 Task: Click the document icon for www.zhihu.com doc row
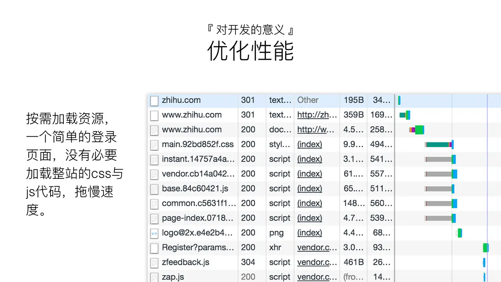tap(154, 130)
